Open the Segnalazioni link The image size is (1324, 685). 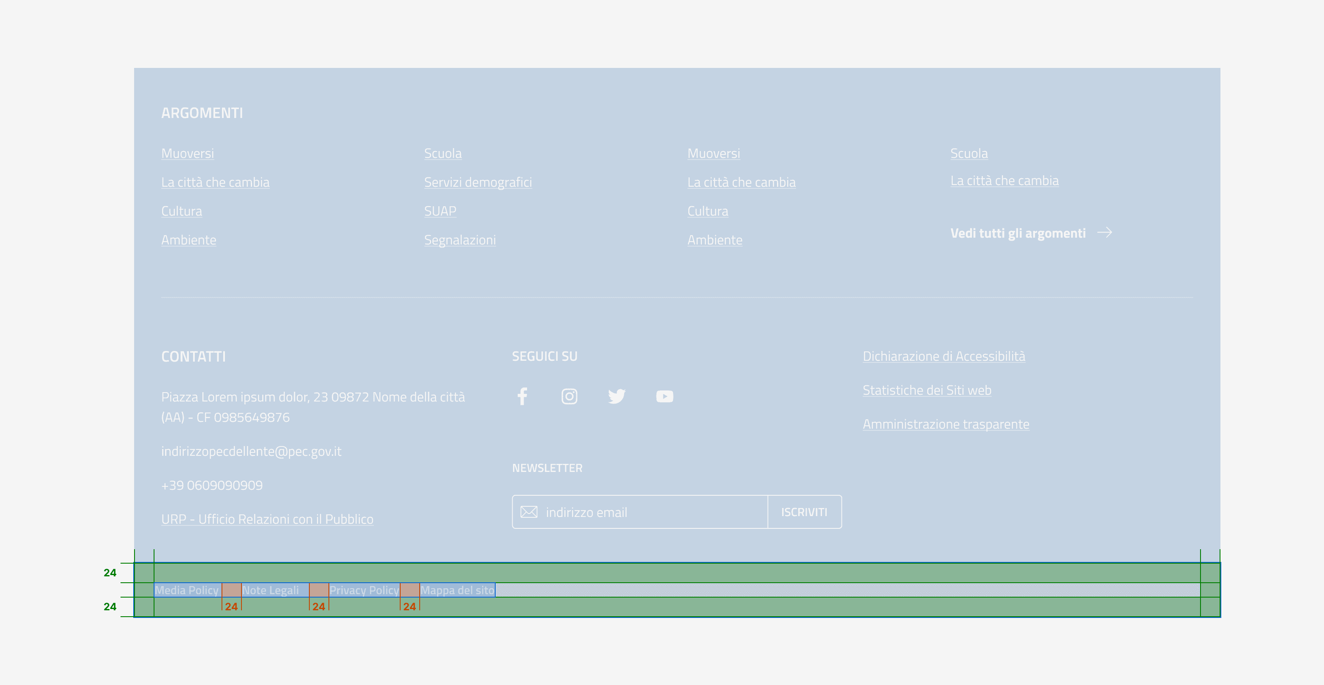pos(460,240)
